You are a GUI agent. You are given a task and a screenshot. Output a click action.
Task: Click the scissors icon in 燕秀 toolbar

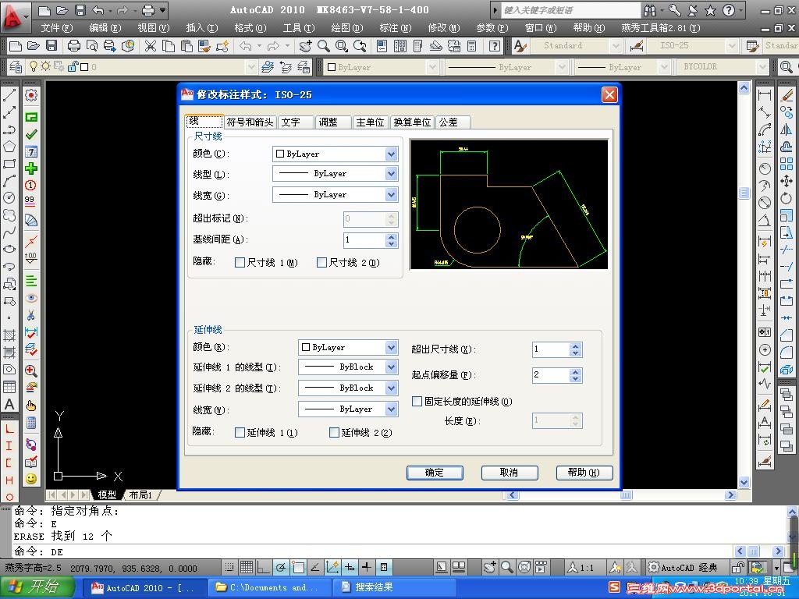[31, 315]
